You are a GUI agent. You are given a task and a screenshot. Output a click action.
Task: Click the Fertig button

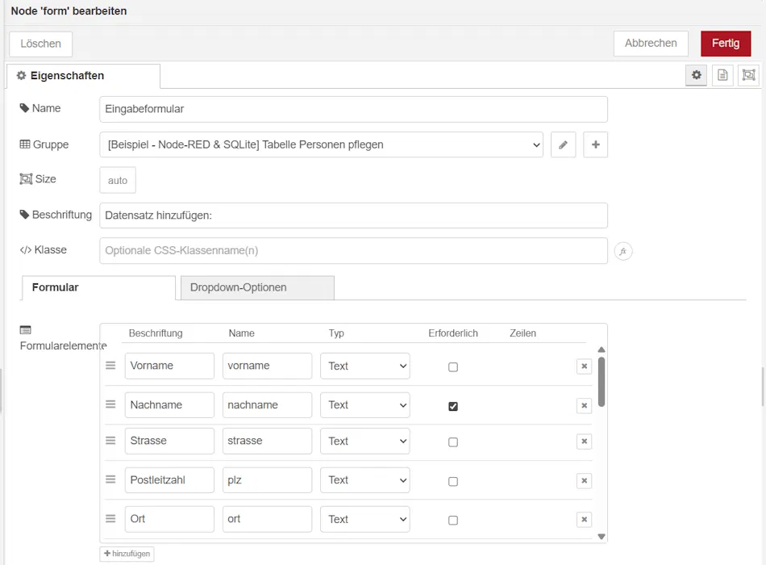(725, 44)
